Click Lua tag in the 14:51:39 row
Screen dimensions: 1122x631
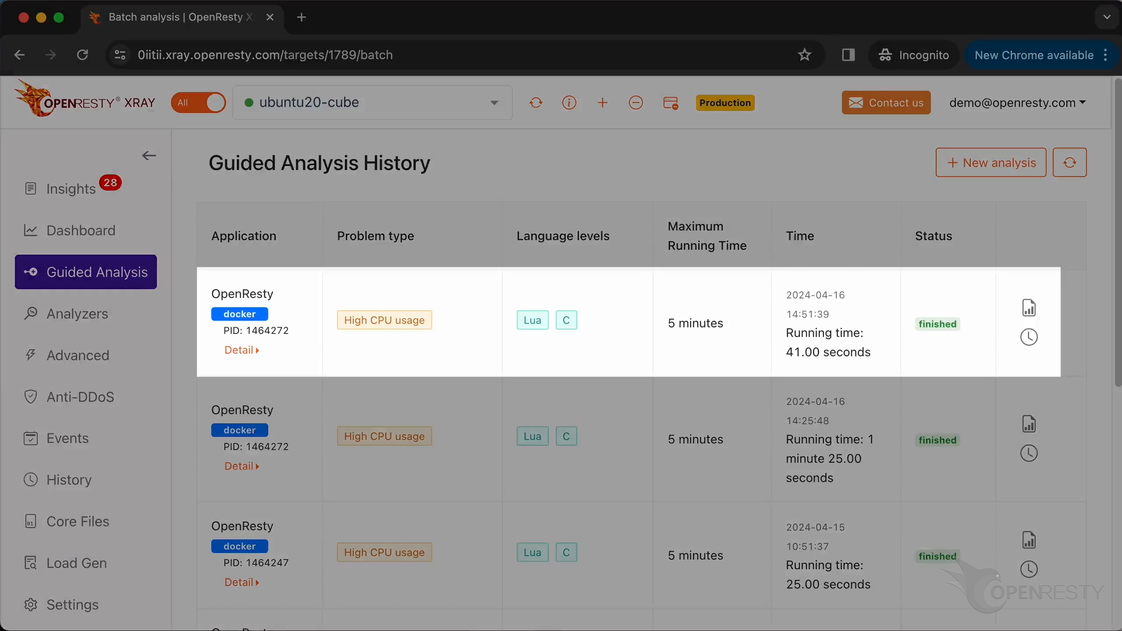(x=533, y=320)
